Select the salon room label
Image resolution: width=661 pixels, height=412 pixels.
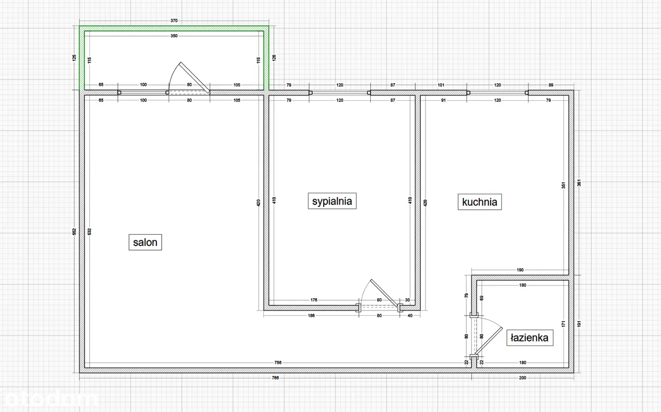tap(145, 242)
